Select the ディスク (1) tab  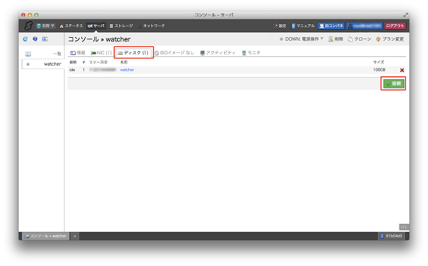pos(133,53)
